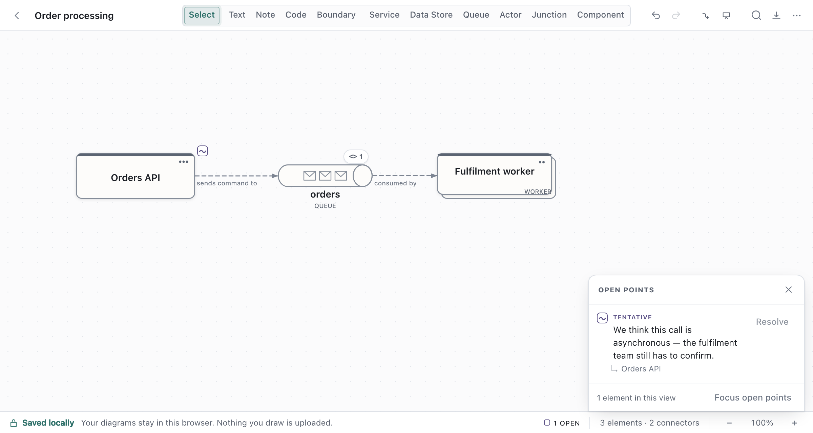The height and width of the screenshot is (433, 813).
Task: Resolve the tentative open point
Action: click(x=772, y=322)
